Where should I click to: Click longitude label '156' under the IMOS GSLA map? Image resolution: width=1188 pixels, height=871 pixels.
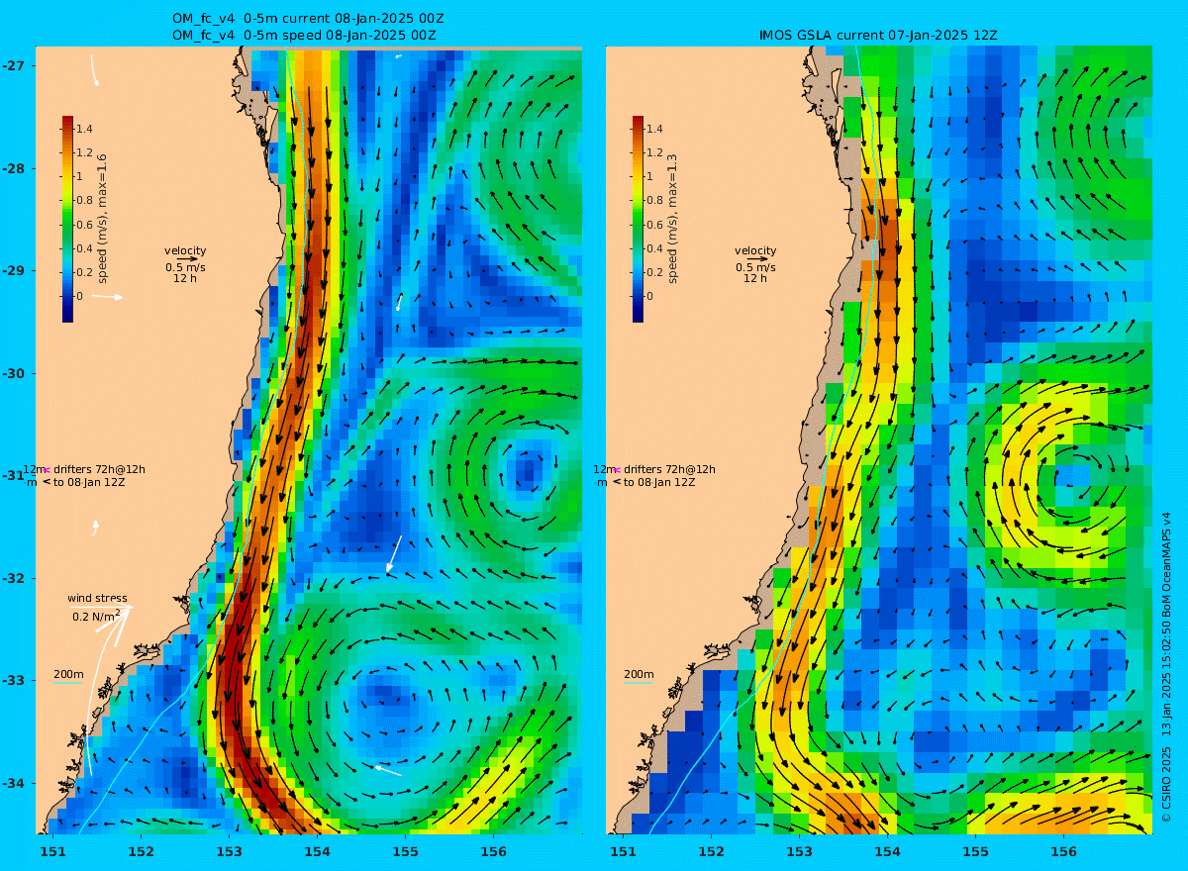(1063, 851)
